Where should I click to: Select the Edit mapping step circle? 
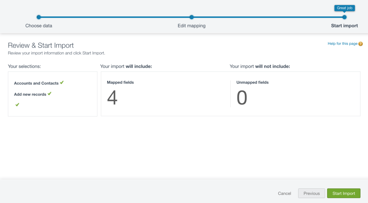pos(192,17)
